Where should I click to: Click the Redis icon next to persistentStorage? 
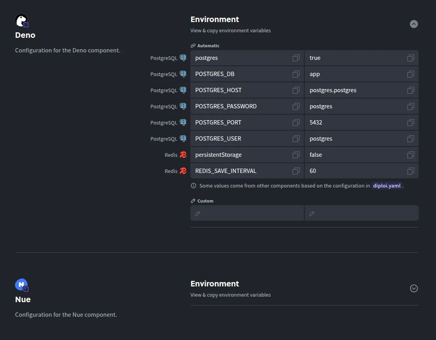[x=183, y=154]
